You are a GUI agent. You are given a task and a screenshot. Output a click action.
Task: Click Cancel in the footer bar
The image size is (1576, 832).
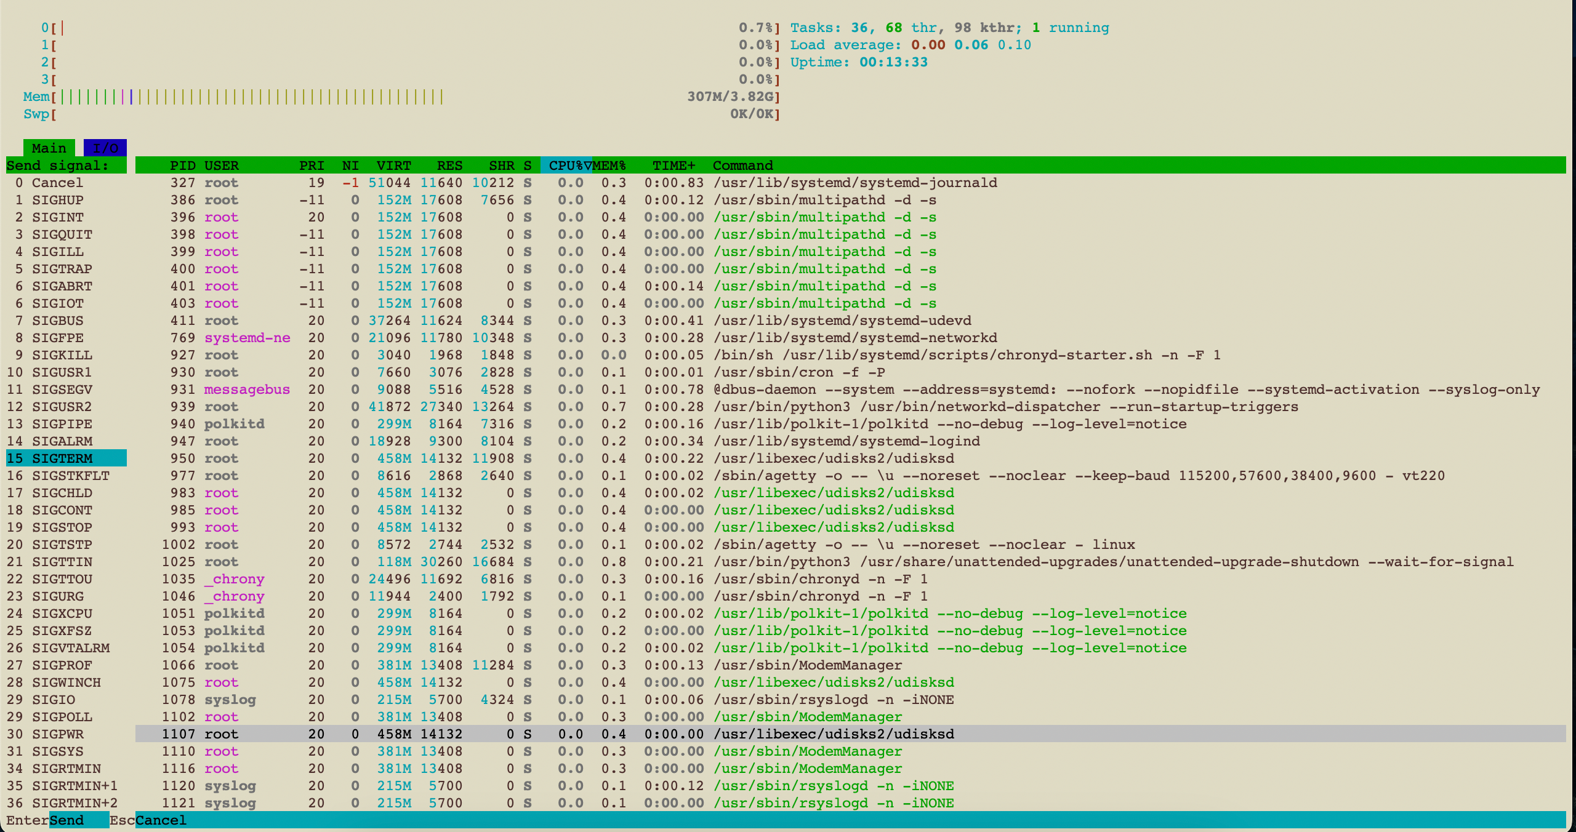(x=161, y=820)
